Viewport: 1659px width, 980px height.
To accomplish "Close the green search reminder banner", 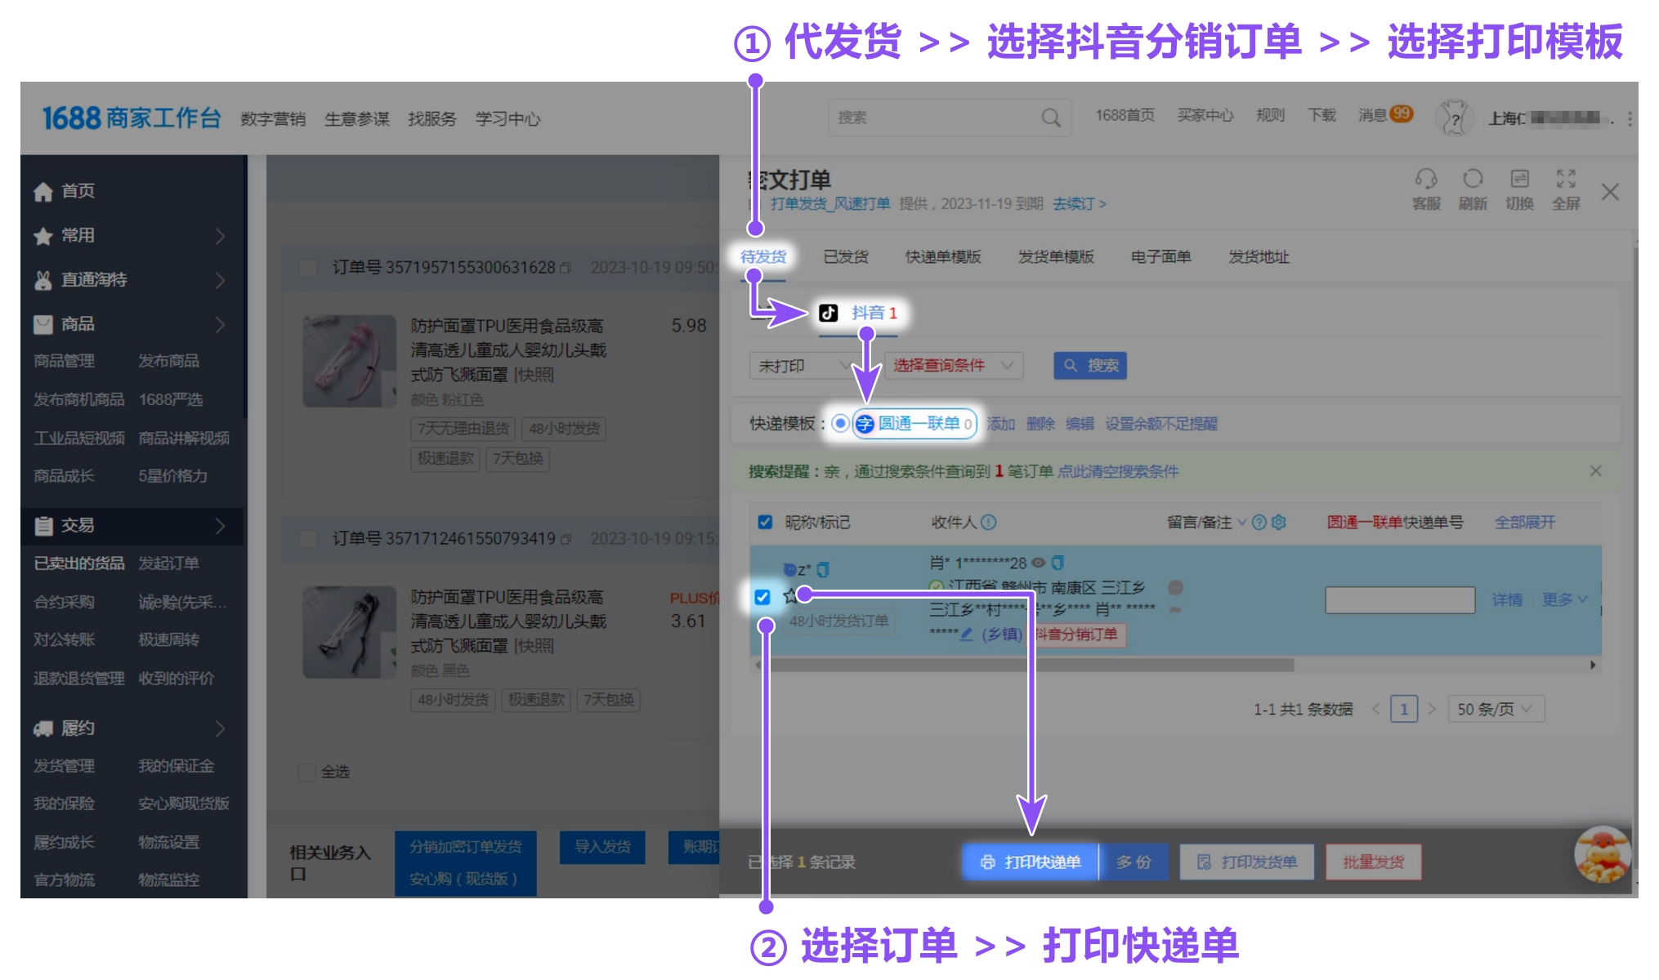I will (x=1595, y=471).
